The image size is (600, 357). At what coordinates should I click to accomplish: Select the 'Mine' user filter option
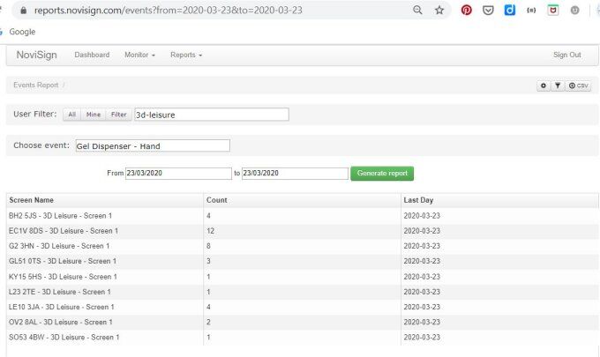point(94,115)
